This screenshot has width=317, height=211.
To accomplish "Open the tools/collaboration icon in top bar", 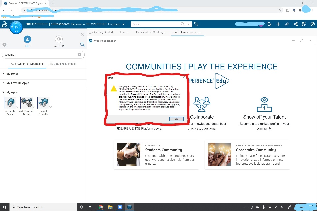I will pyautogui.click(x=304, y=24).
